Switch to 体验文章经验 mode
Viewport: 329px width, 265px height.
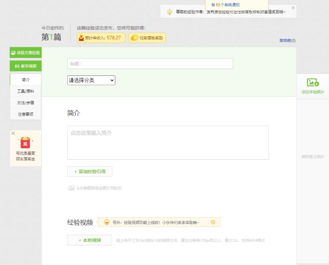(26, 53)
